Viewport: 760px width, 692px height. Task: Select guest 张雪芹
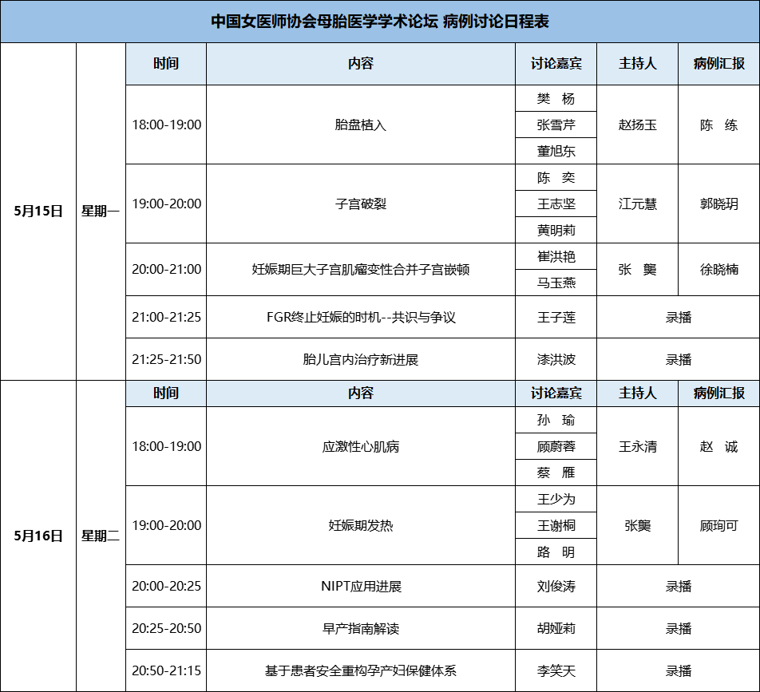click(556, 125)
